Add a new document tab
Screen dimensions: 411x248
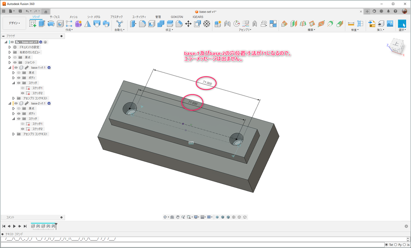point(367,11)
